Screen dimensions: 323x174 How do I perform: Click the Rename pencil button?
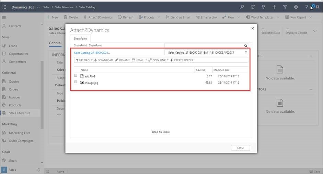122,60
